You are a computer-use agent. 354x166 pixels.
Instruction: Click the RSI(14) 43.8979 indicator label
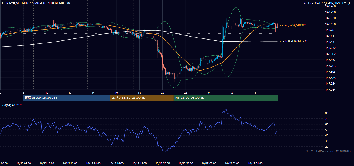pos(12,105)
